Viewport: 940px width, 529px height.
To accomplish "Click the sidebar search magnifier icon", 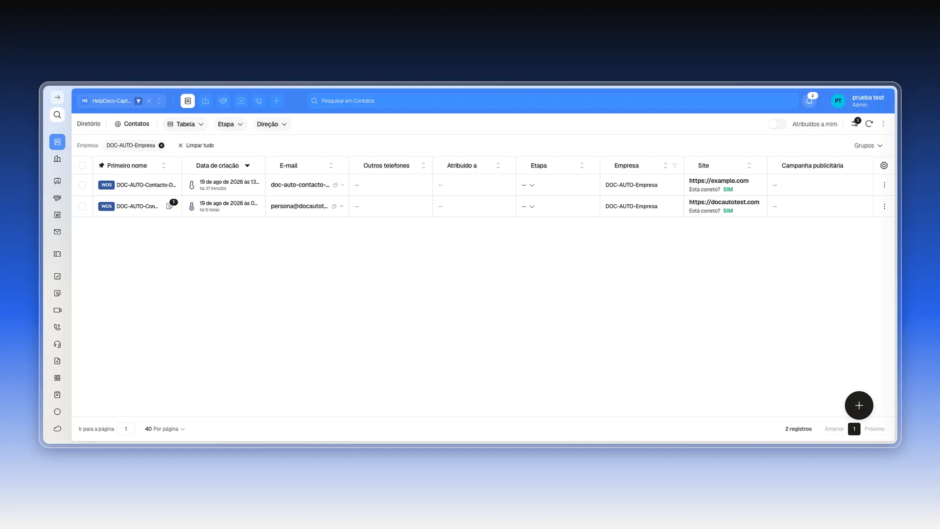I will [x=57, y=115].
